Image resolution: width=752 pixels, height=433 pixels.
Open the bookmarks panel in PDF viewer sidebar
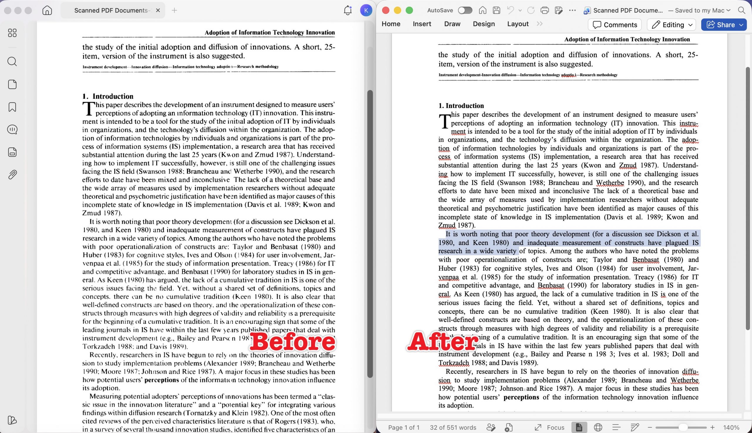[x=12, y=107]
